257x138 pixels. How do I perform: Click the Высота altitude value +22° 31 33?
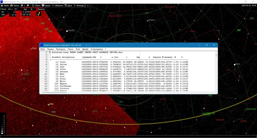[x=26, y=15]
